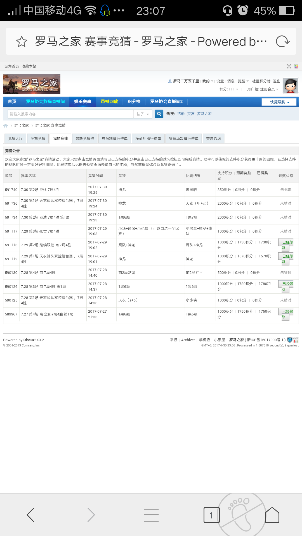Expand the 帖子 search type dropdown
The image size is (302, 536).
(143, 114)
